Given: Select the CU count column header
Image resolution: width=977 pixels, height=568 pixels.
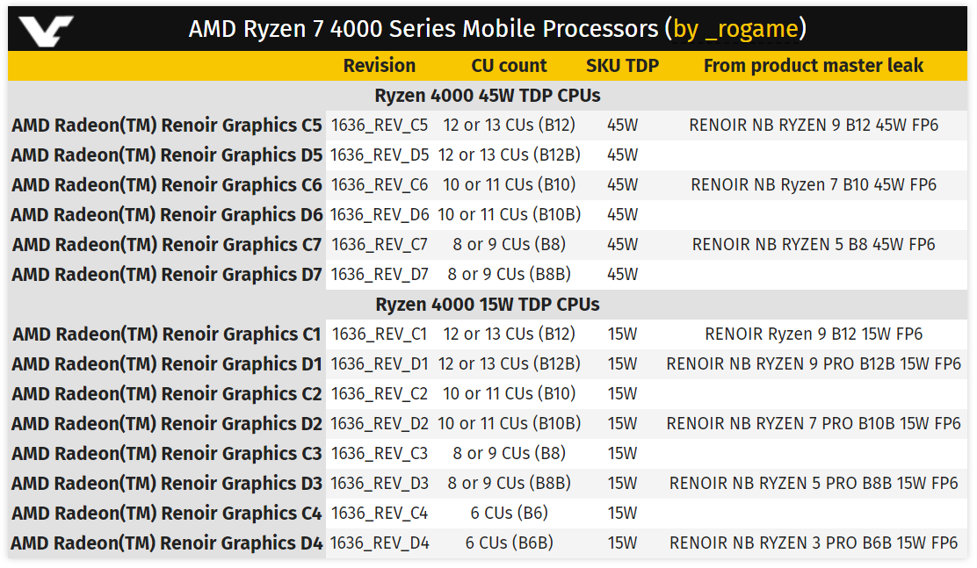Looking at the screenshot, I should click(x=509, y=65).
